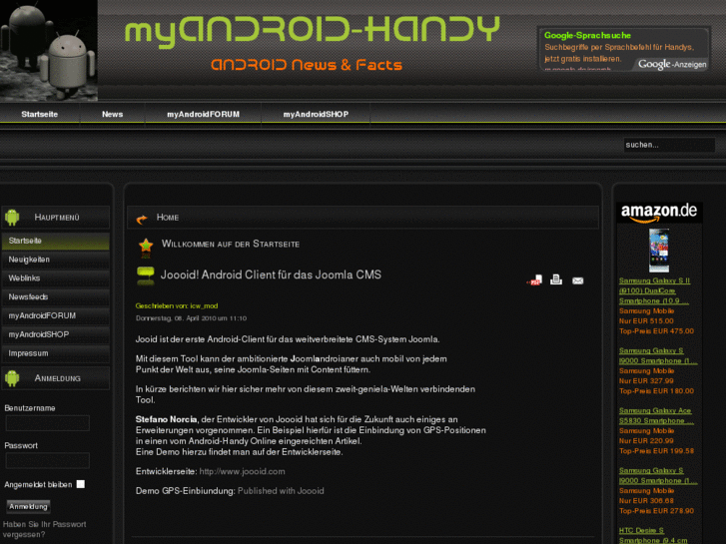The width and height of the screenshot is (726, 544).
Task: Click the article date 'Donnerstag, 08. April 2010'
Action: tap(174, 318)
